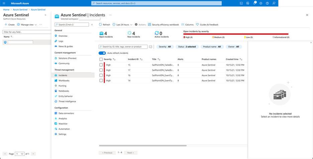Sort by Incident ID column
The height and width of the screenshot is (159, 313).
[135, 59]
